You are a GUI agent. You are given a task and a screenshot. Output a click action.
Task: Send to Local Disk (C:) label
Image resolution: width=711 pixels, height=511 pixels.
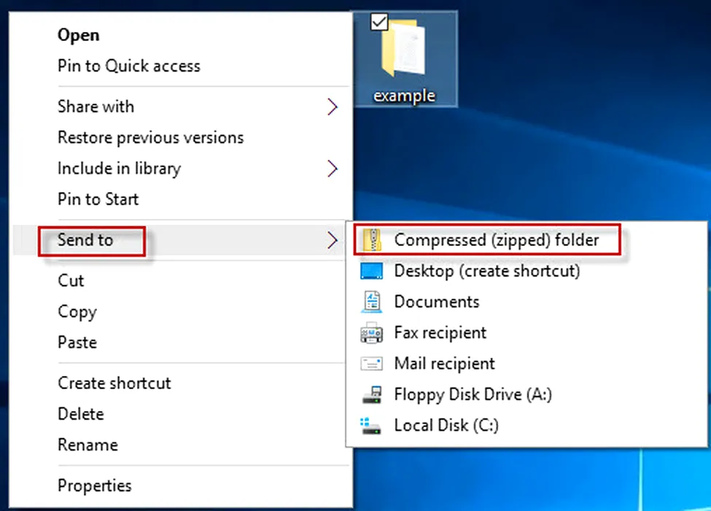pos(446,426)
